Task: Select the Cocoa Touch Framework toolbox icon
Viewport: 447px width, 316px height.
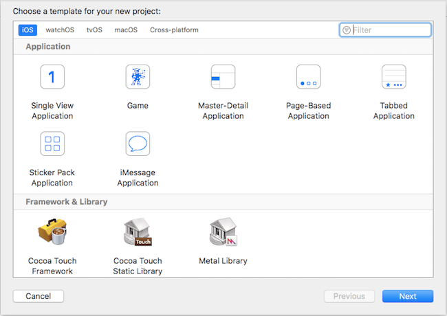Action: 52,233
